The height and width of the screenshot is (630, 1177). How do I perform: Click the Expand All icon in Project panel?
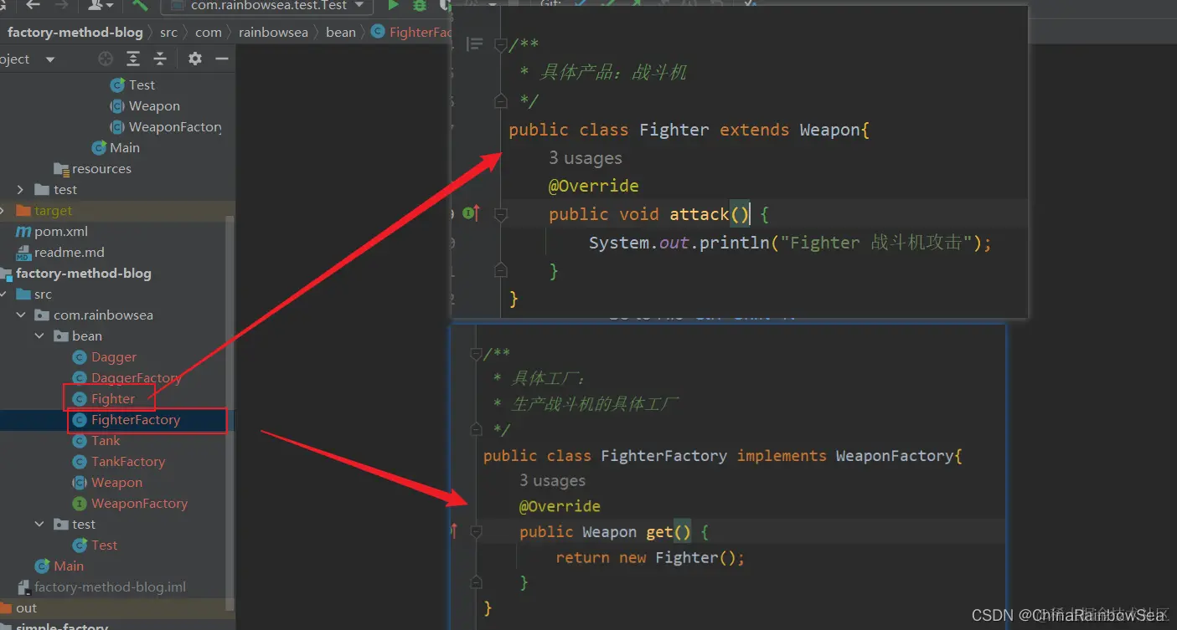pos(133,59)
